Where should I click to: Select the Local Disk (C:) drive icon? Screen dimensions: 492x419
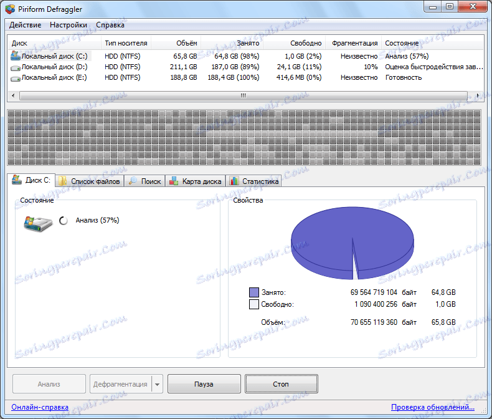(16, 56)
